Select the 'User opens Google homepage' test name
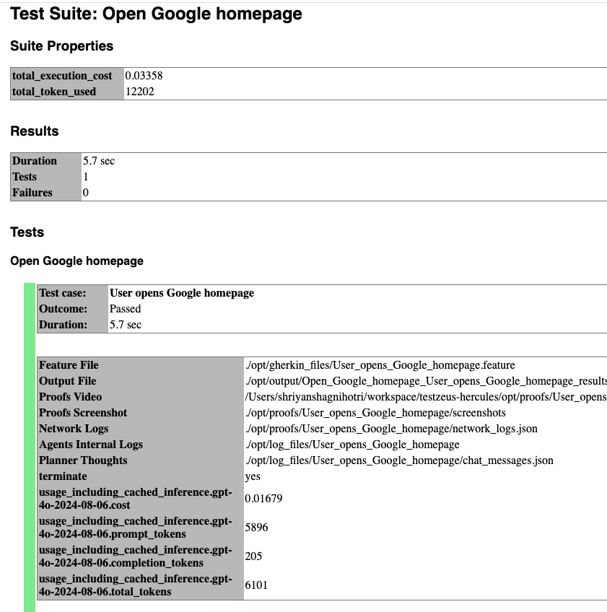 click(x=182, y=293)
